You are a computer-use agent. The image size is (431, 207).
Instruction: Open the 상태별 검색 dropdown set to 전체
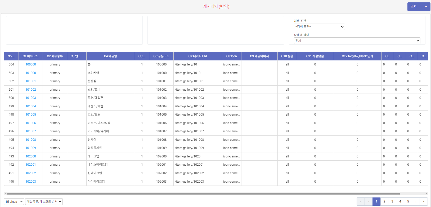357,41
